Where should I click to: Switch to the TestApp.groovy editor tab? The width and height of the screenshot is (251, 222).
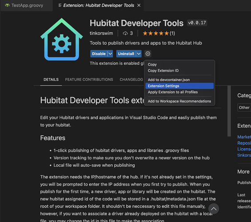27,5
